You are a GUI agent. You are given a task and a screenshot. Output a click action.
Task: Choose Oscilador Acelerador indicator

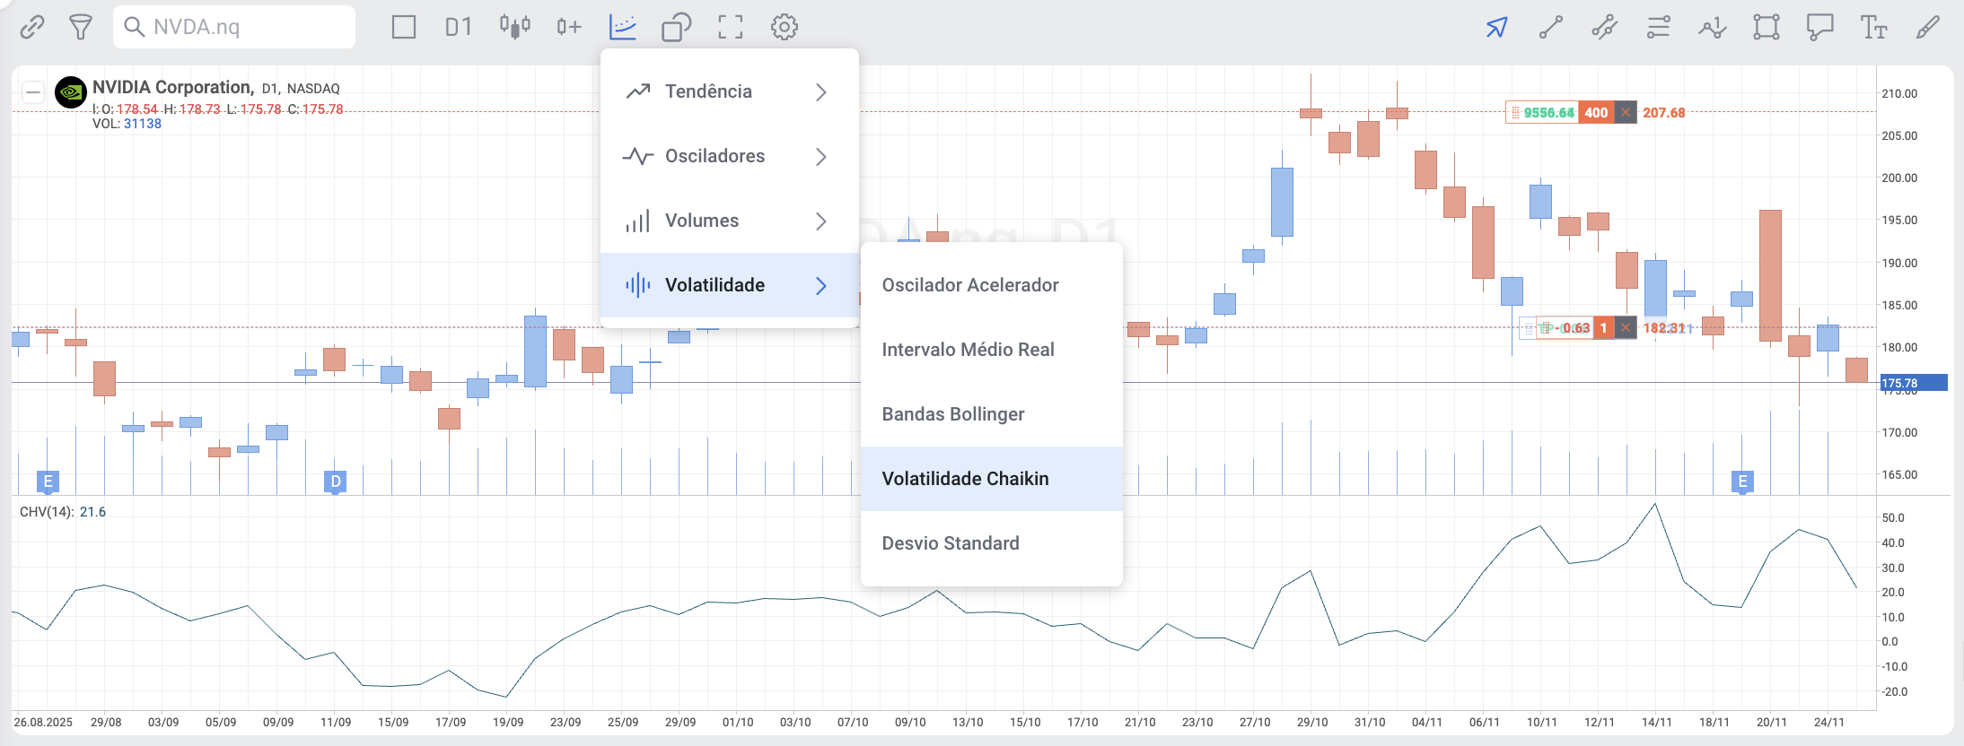pos(991,285)
